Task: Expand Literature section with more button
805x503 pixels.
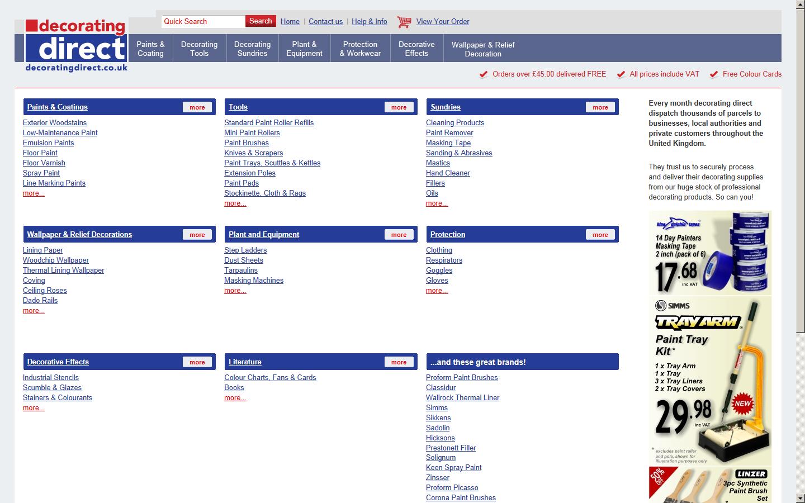Action: coord(399,362)
